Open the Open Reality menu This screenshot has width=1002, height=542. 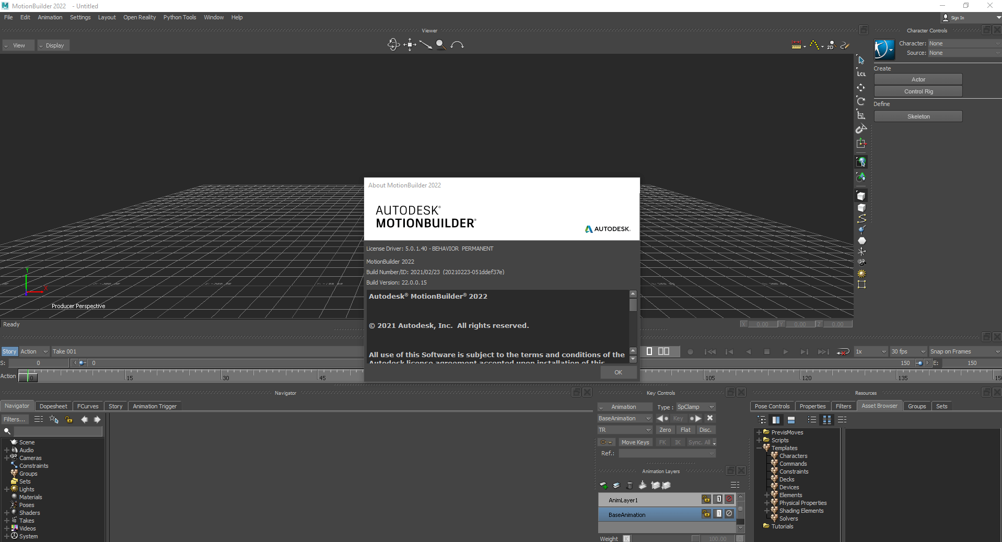(x=139, y=17)
